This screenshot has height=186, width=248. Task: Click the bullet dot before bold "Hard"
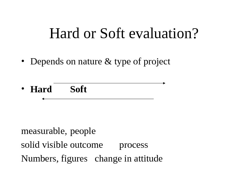(x=22, y=90)
